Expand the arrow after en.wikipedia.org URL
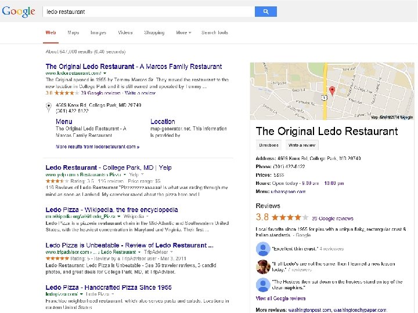 pos(119,216)
